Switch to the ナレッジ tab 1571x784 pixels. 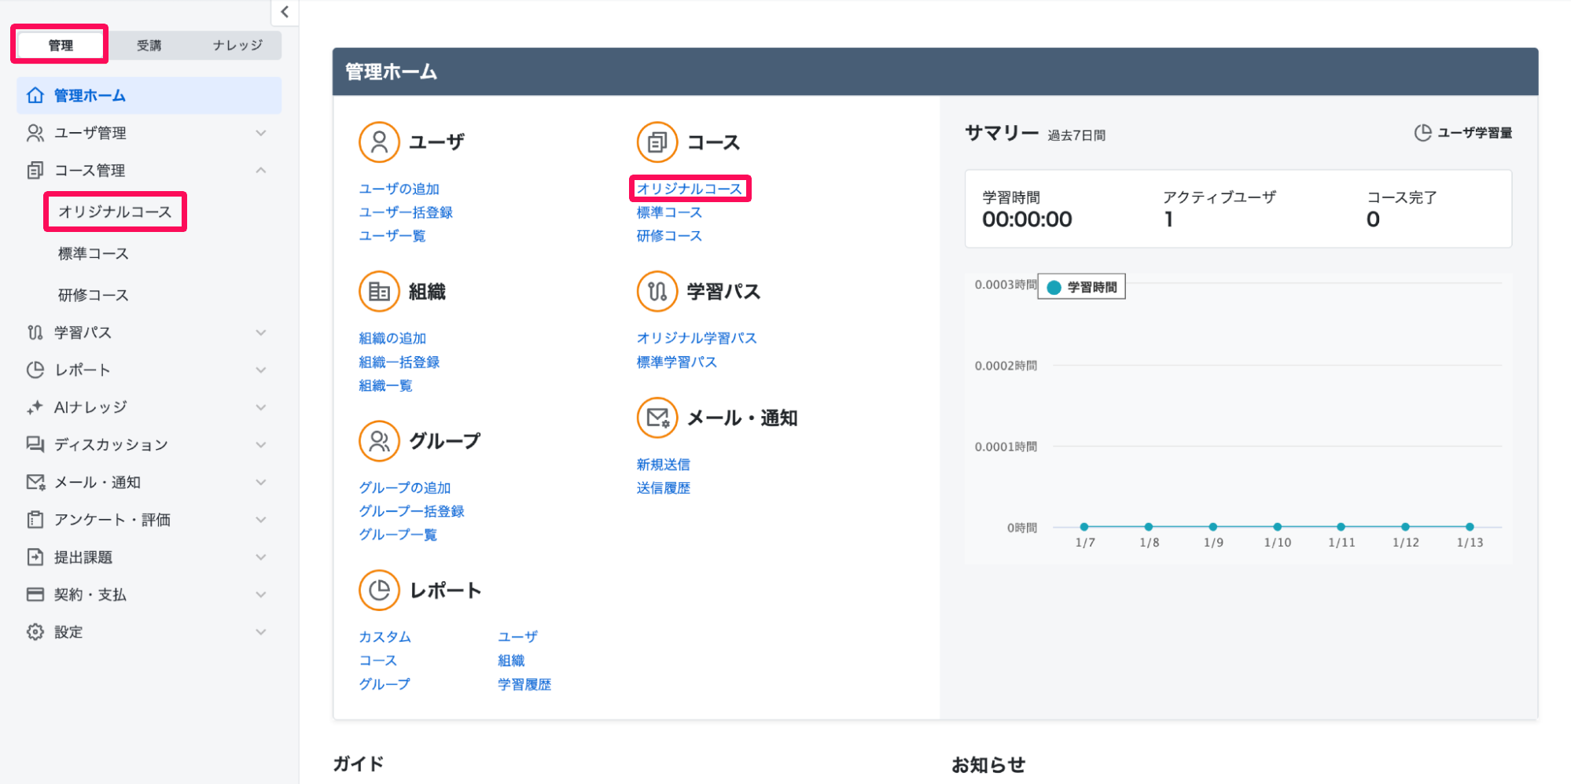[x=237, y=45]
